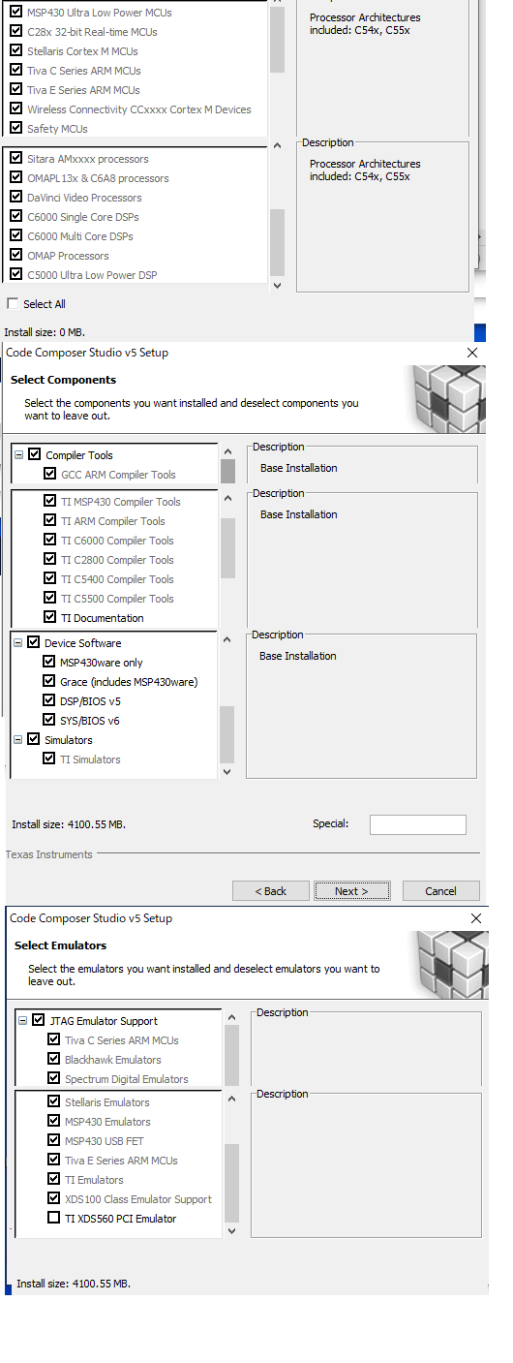
Task: Close the Select Emulators setup window
Action: click(x=475, y=917)
